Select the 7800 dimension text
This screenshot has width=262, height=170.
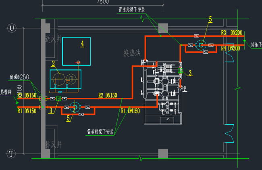pos(102,2)
